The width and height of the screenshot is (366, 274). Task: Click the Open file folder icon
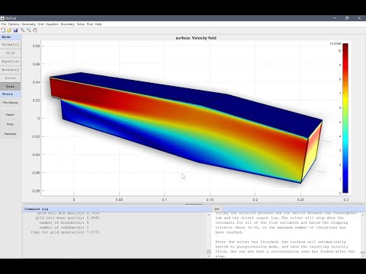point(9,30)
